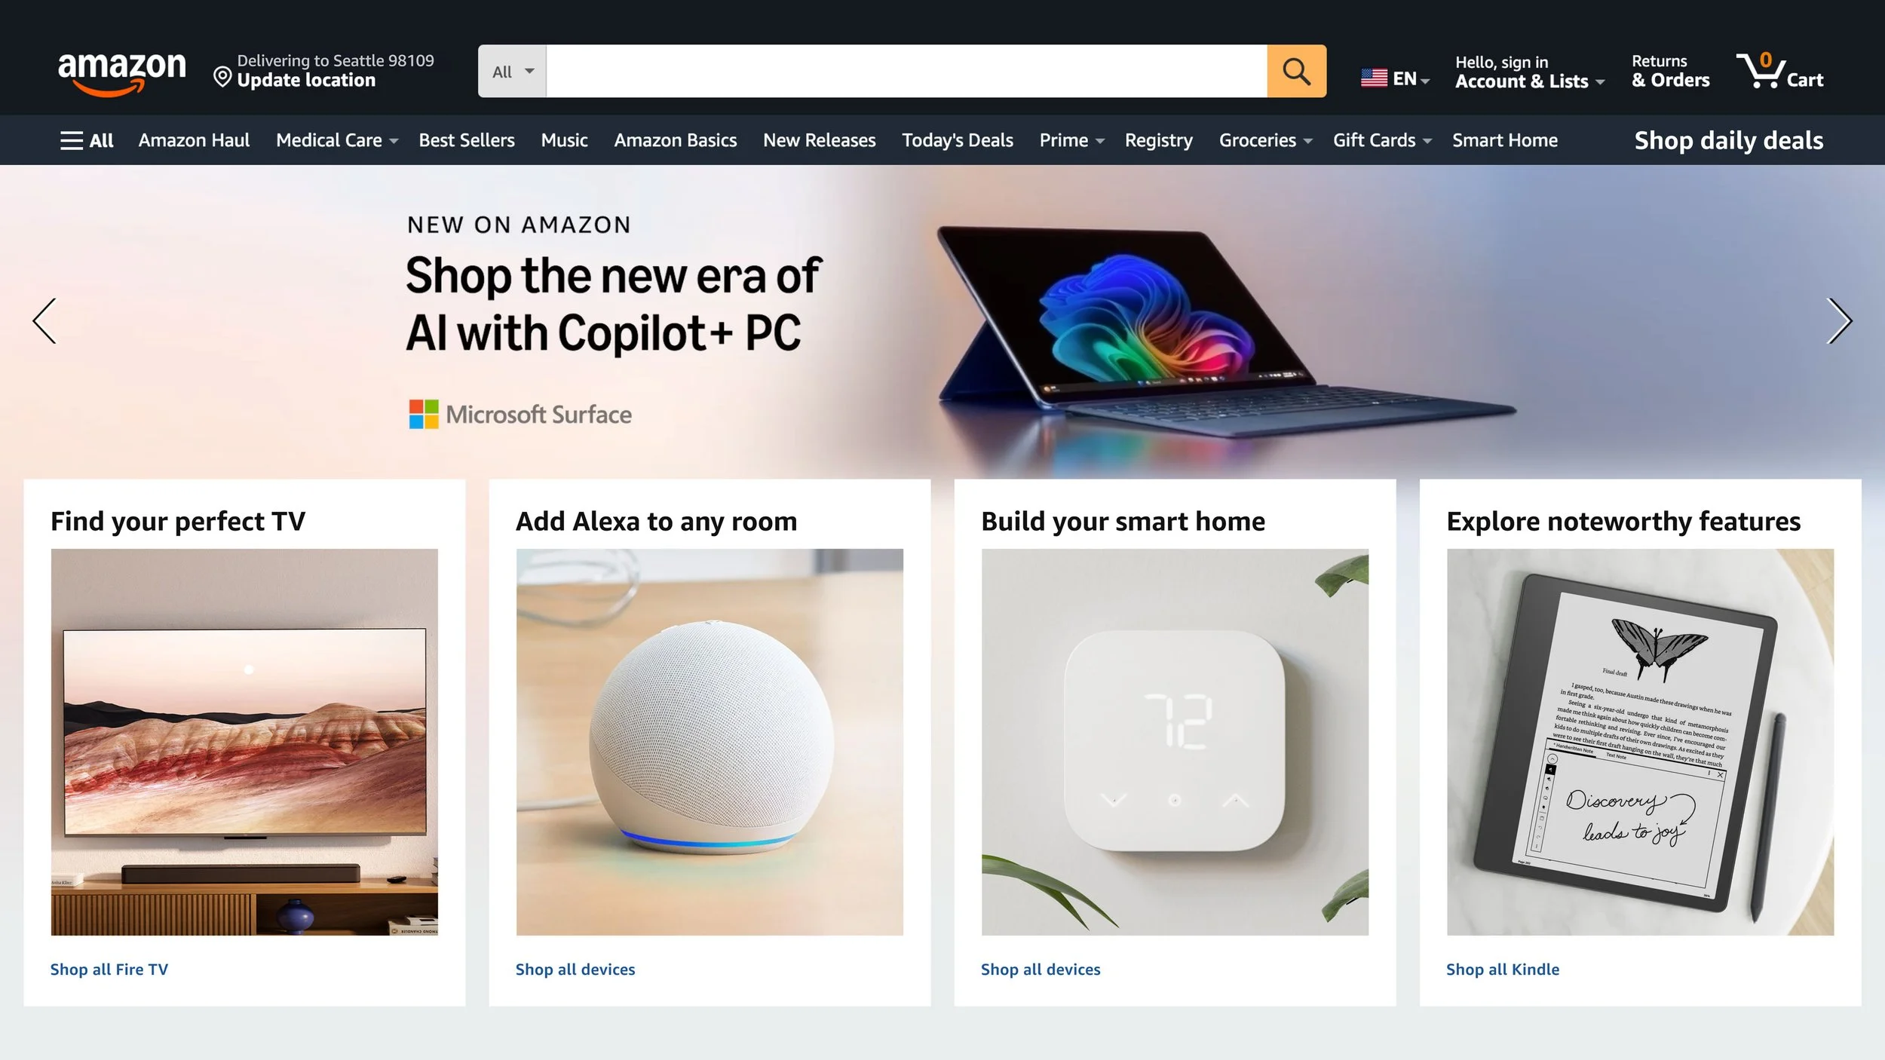Click the Amazon logo
This screenshot has height=1060, width=1885.
point(122,73)
